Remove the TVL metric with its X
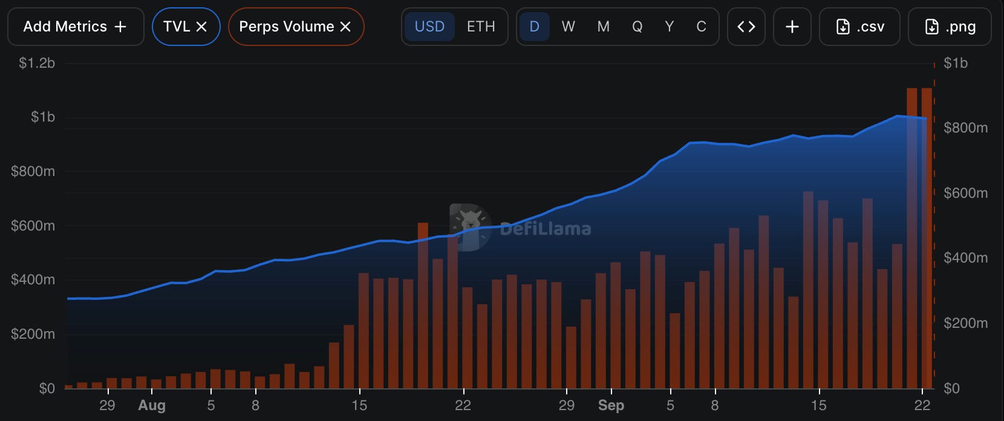Viewport: 1004px width, 421px height. [x=201, y=27]
